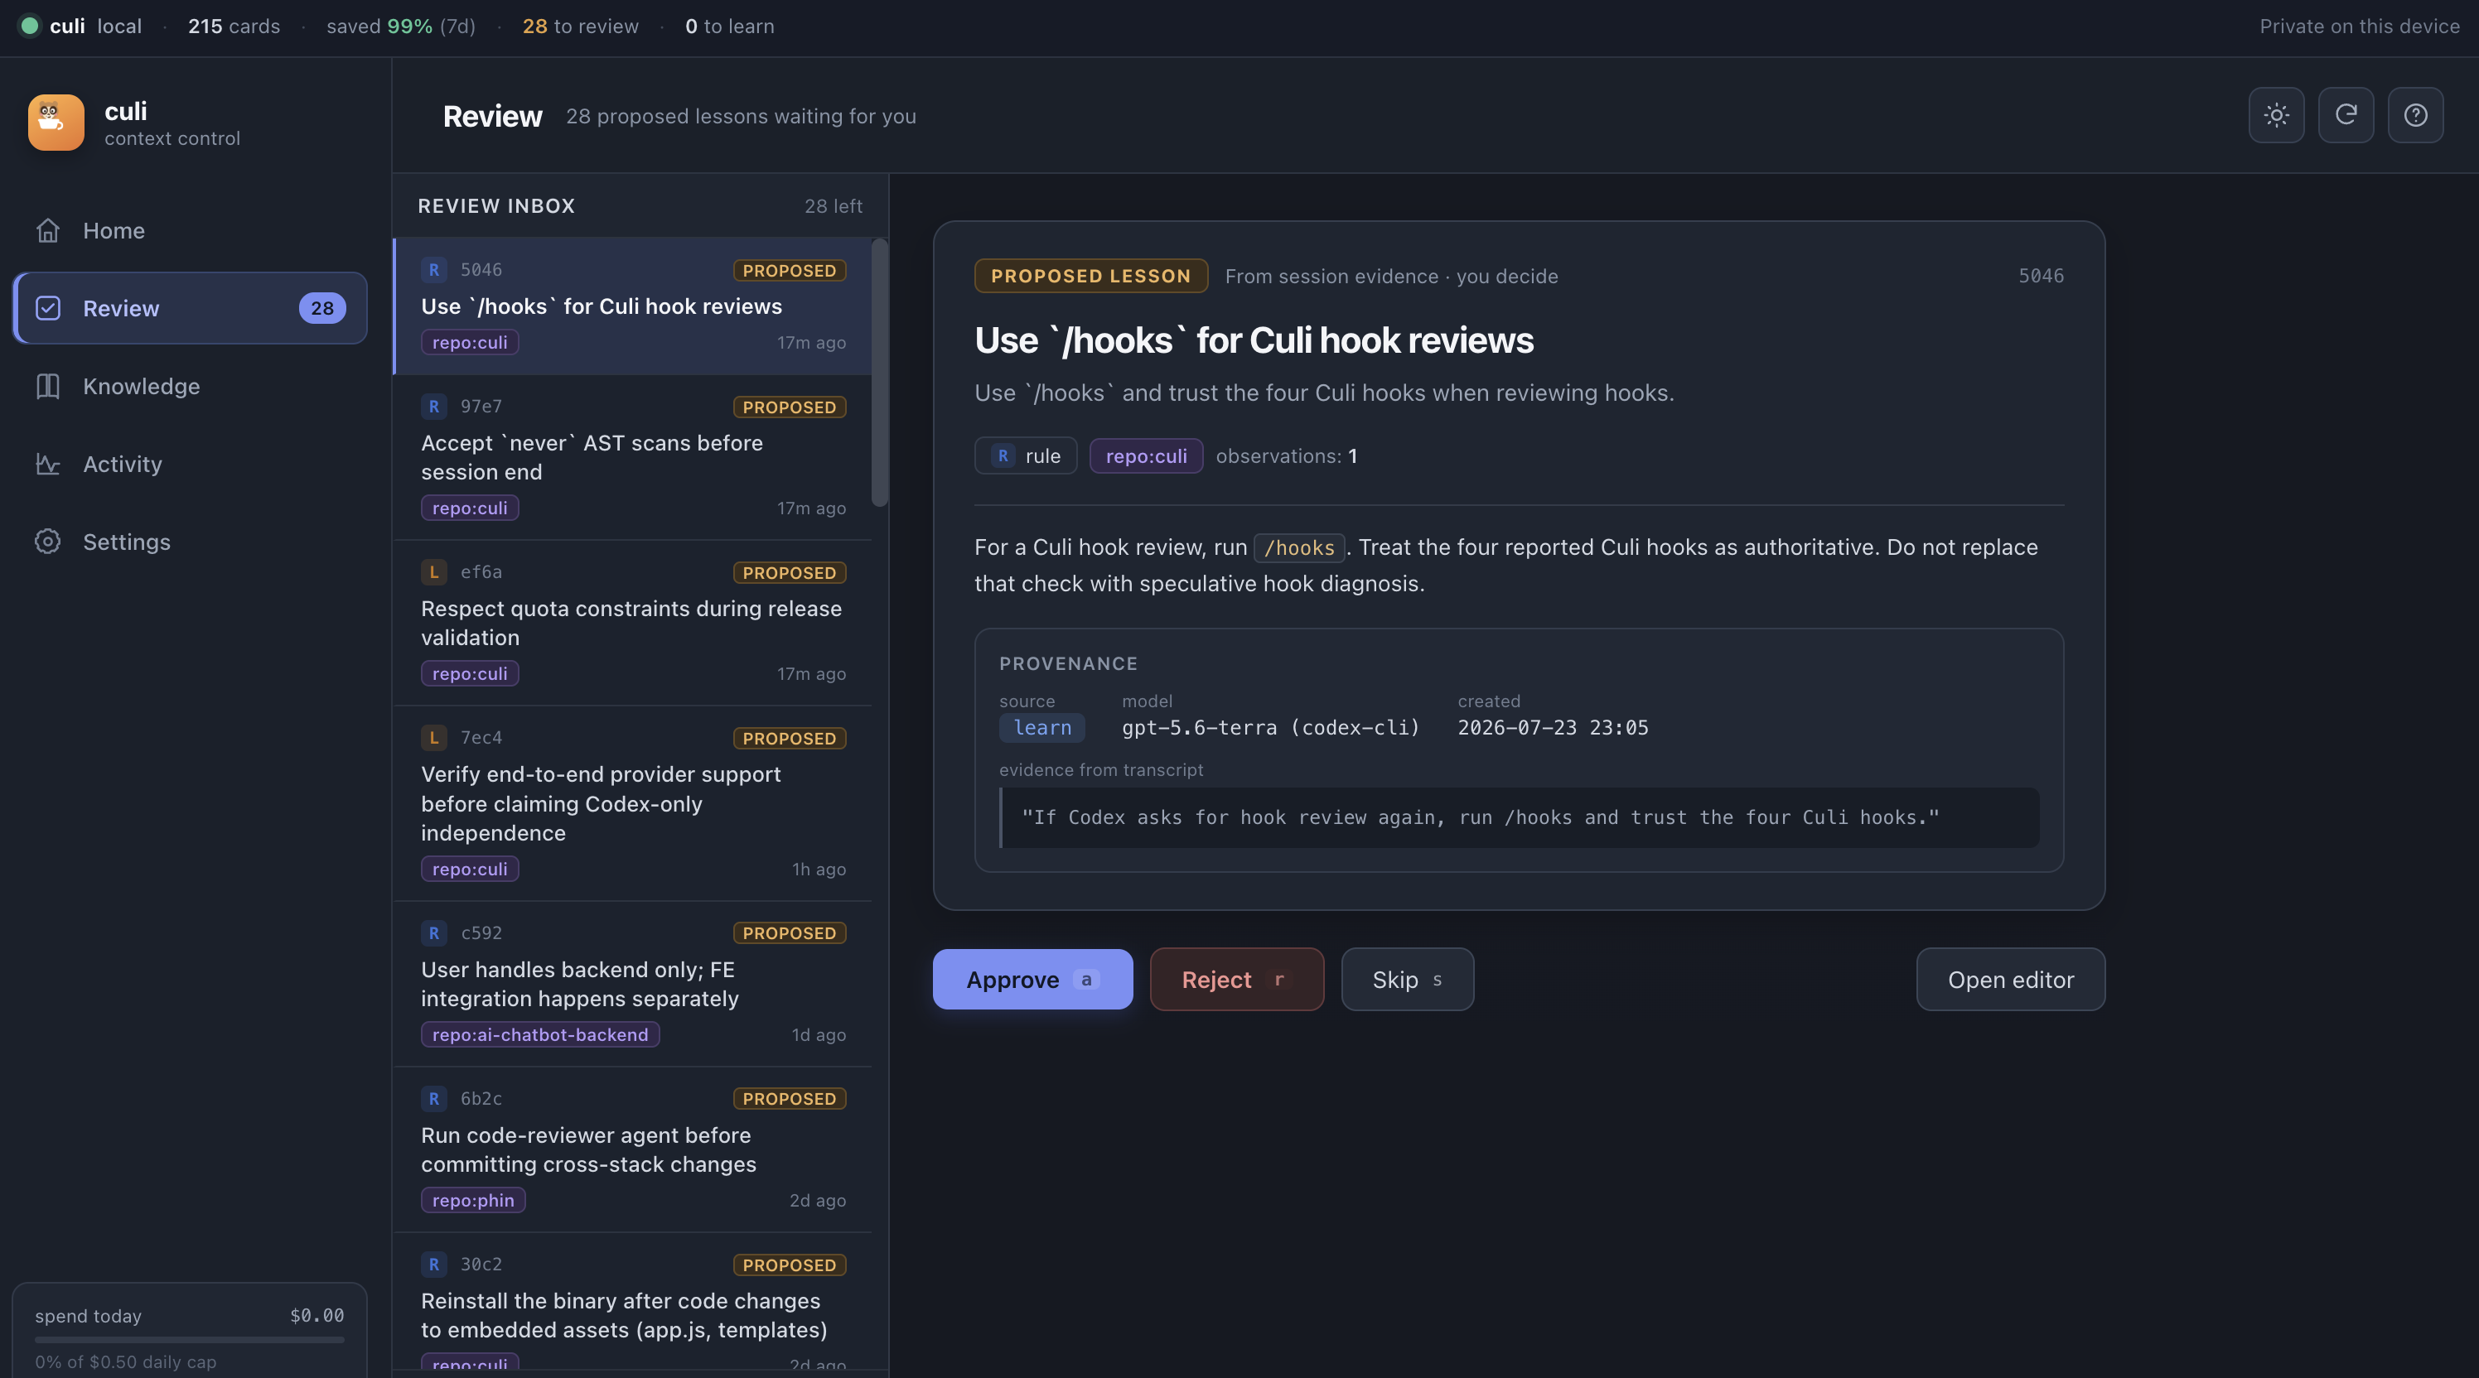Click the green status dot in top bar
Screen dimensions: 2479x1378
click(x=30, y=26)
